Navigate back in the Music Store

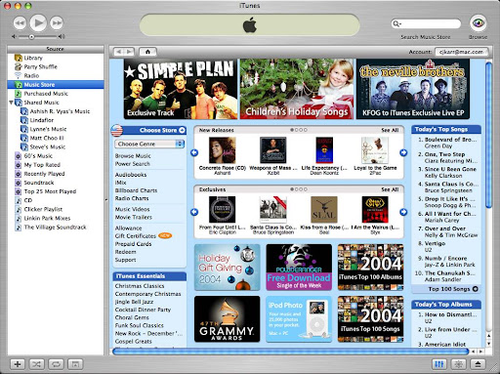click(118, 52)
